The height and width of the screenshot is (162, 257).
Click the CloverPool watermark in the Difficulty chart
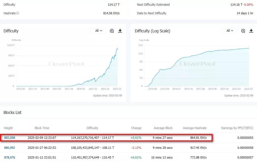click(x=66, y=64)
